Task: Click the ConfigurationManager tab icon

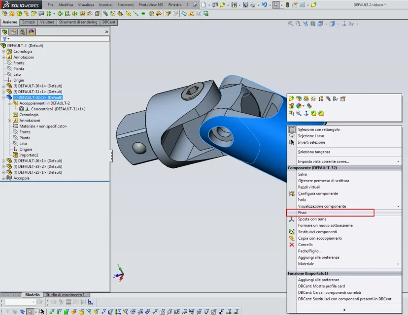Action: click(x=23, y=32)
